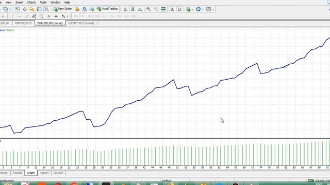Zoom in the chart with plus magnifier
The width and height of the screenshot is (330, 185).
(x=148, y=9)
